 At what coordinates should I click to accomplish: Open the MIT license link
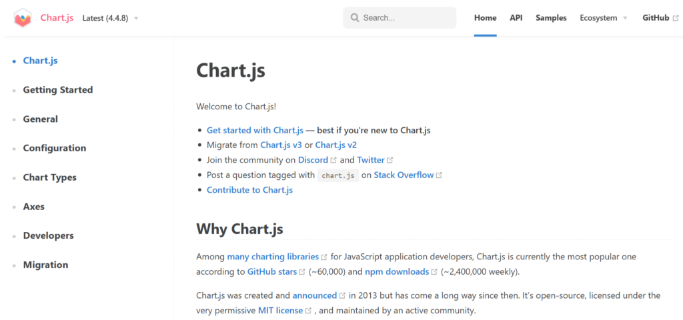tap(281, 311)
